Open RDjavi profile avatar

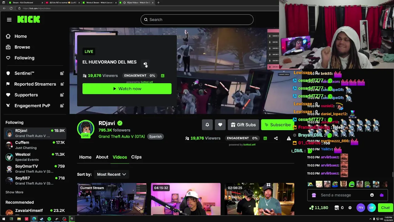click(86, 129)
